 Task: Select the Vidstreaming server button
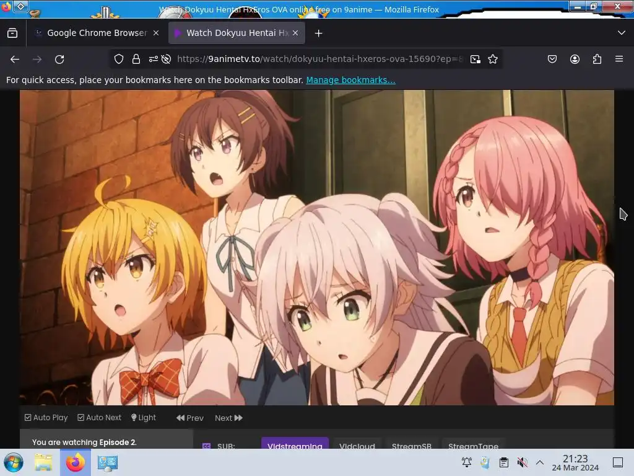click(295, 443)
